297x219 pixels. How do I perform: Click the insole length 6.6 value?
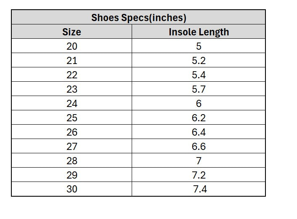coord(199,147)
